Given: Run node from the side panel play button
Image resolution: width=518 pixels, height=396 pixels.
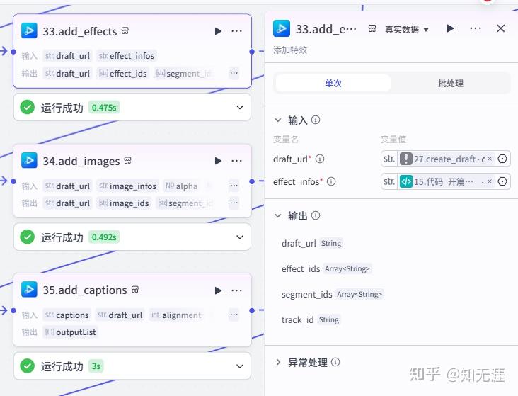Looking at the screenshot, I should [450, 28].
